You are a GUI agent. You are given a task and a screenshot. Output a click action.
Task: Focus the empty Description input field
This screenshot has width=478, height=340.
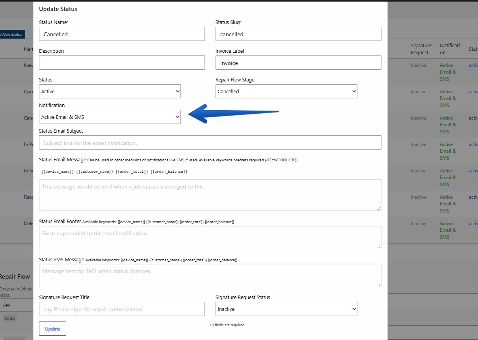pyautogui.click(x=122, y=63)
